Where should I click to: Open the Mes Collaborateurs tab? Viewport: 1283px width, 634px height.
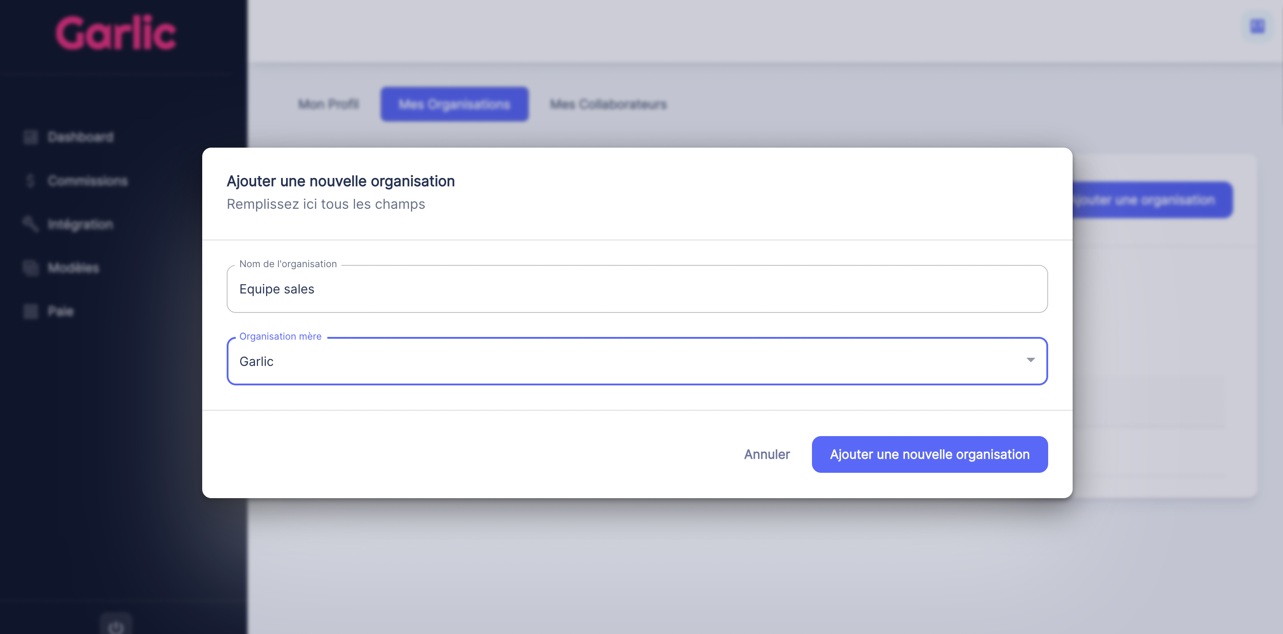pyautogui.click(x=608, y=104)
